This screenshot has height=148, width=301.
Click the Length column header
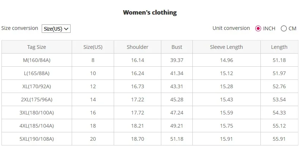(279, 47)
